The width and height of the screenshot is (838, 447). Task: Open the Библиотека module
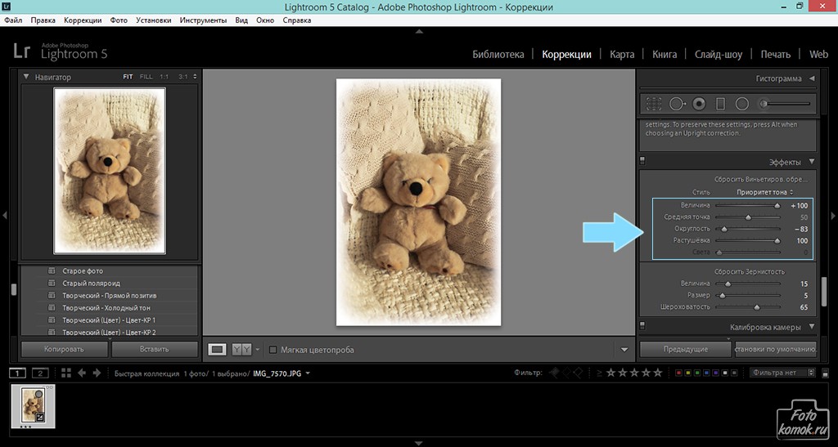(498, 55)
